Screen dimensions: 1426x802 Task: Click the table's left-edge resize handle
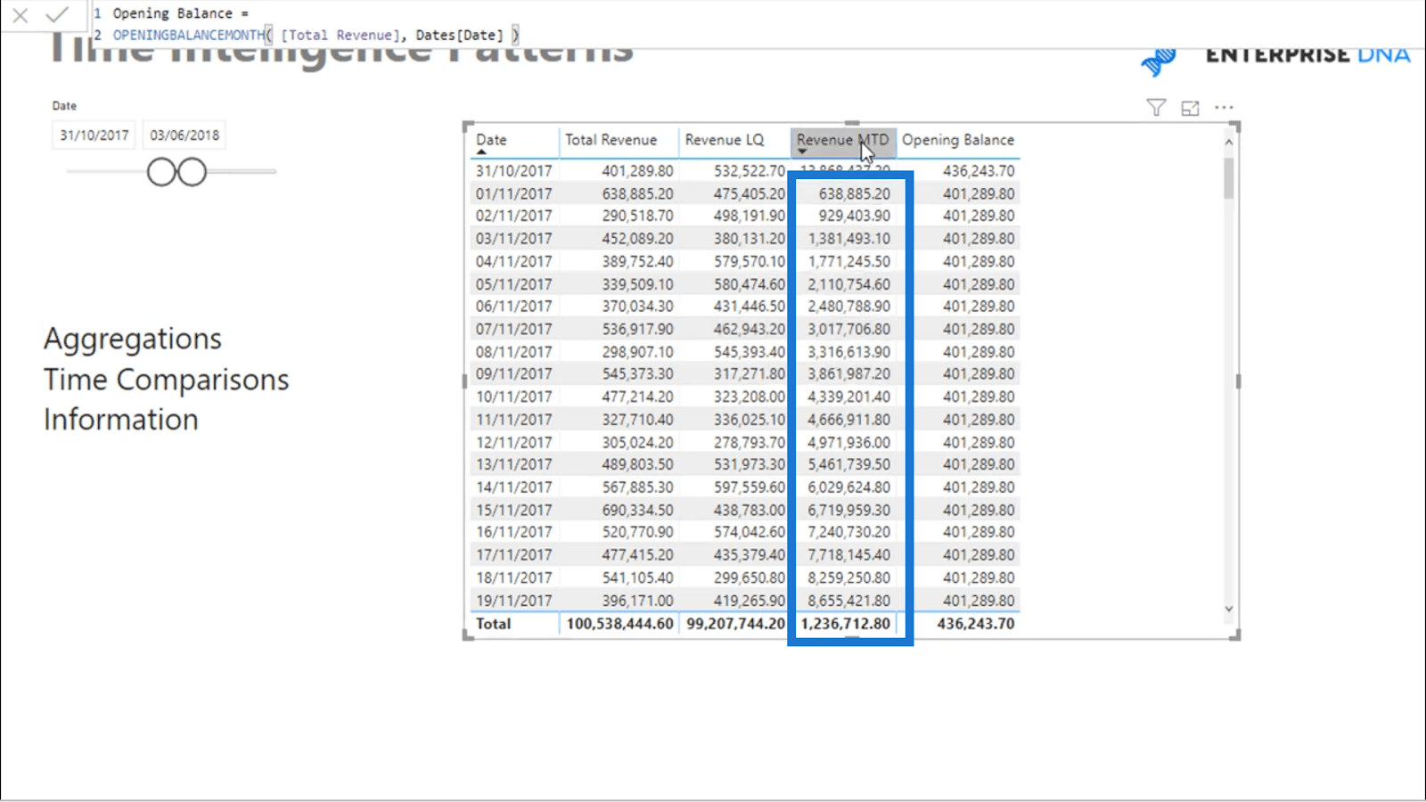click(464, 381)
